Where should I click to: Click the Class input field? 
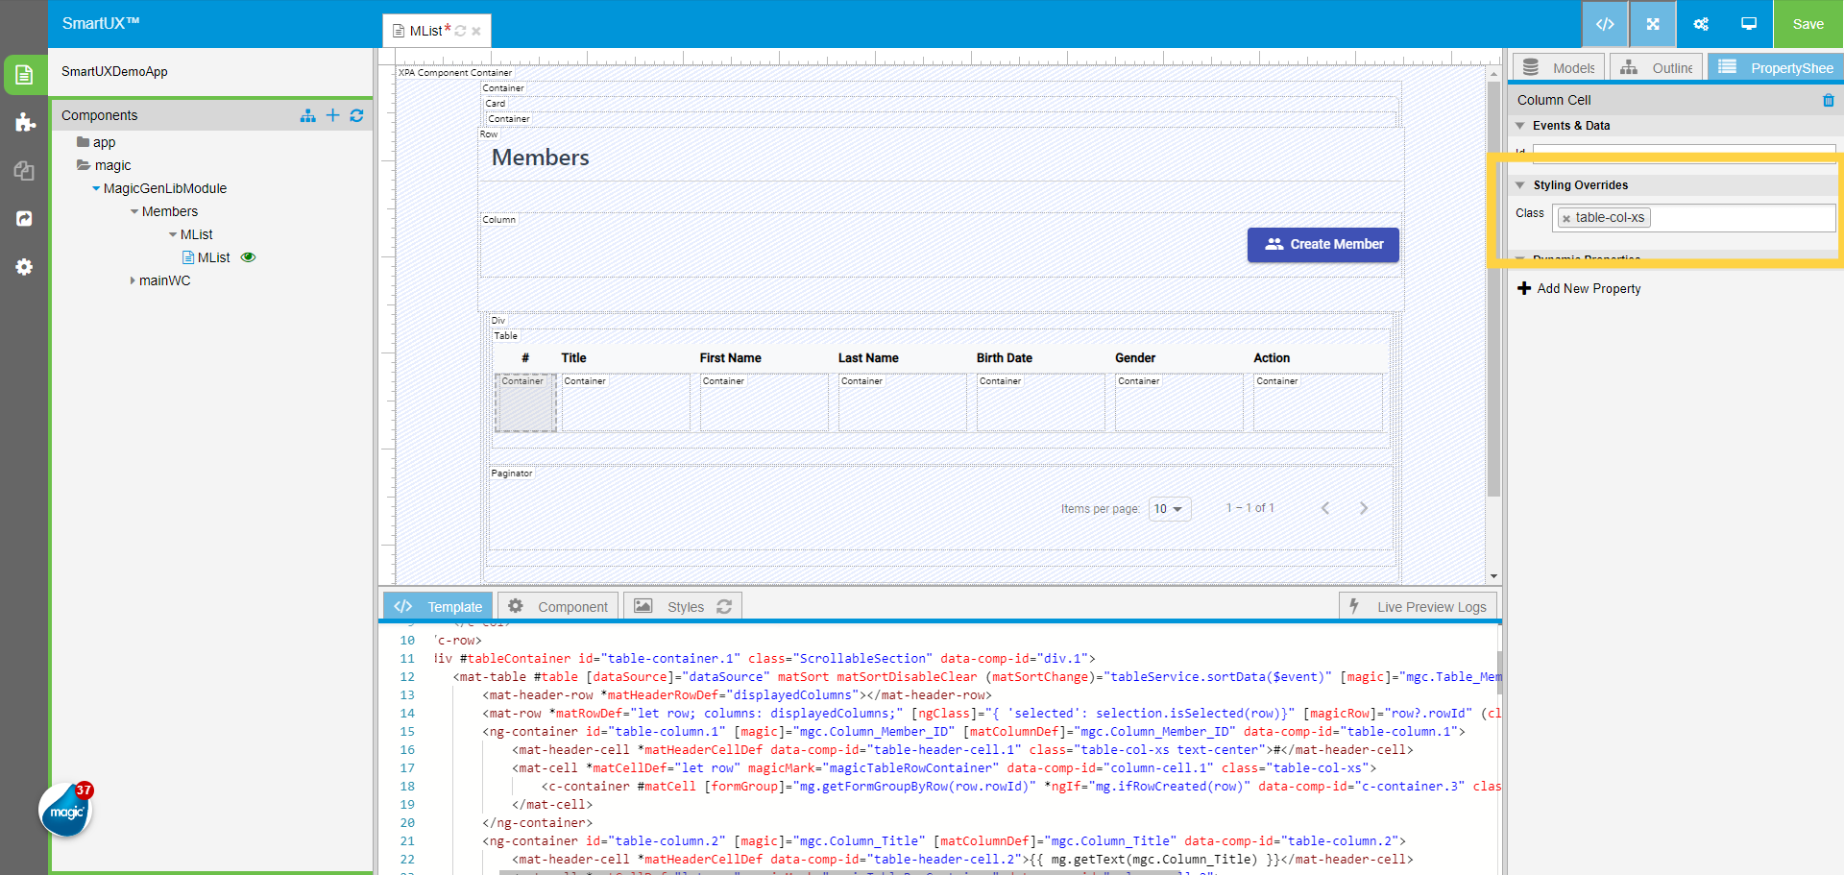[x=1738, y=218]
